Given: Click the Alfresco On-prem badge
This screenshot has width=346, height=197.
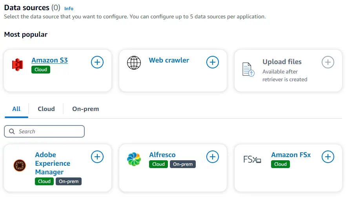Looking at the screenshot, I should click(182, 164).
